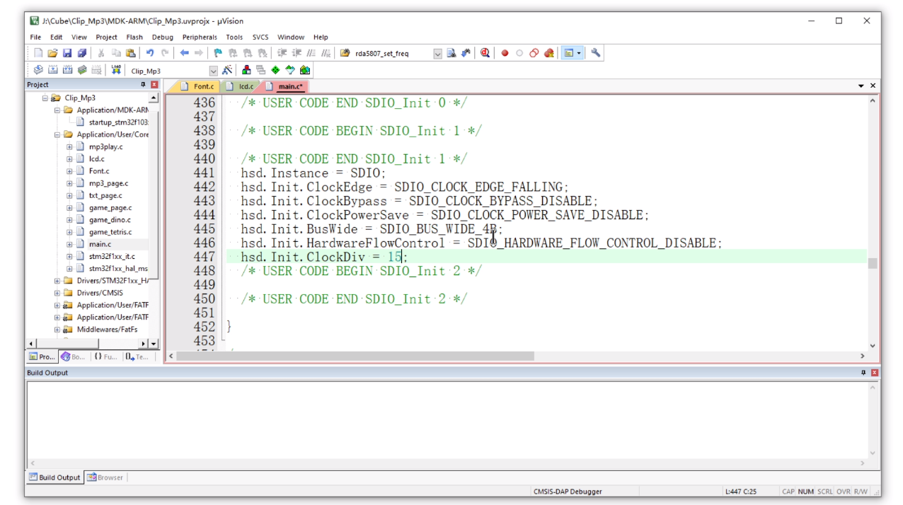Viewport: 903px width, 505px height.
Task: Open the Peripherals menu
Action: tap(200, 37)
